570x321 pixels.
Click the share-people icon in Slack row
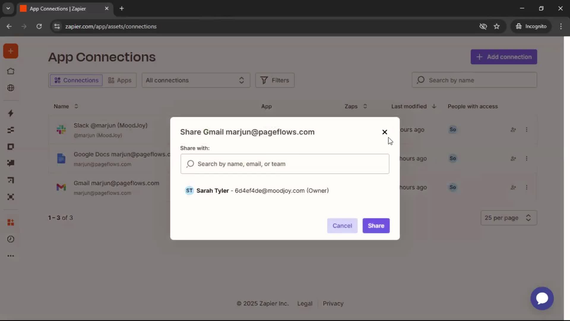513,130
